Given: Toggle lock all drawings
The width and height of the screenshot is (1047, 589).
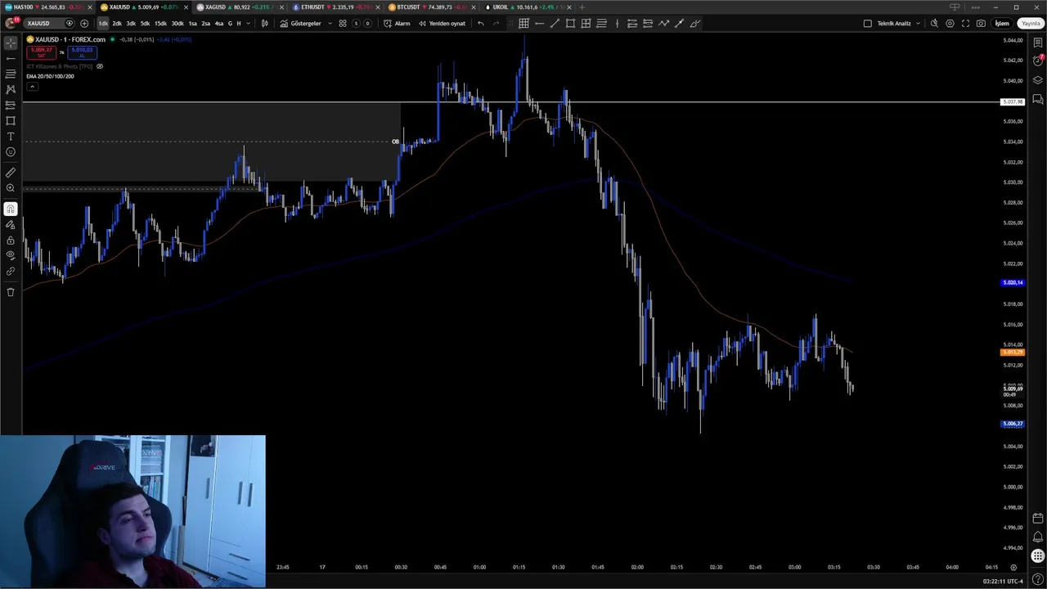Looking at the screenshot, I should coord(11,241).
